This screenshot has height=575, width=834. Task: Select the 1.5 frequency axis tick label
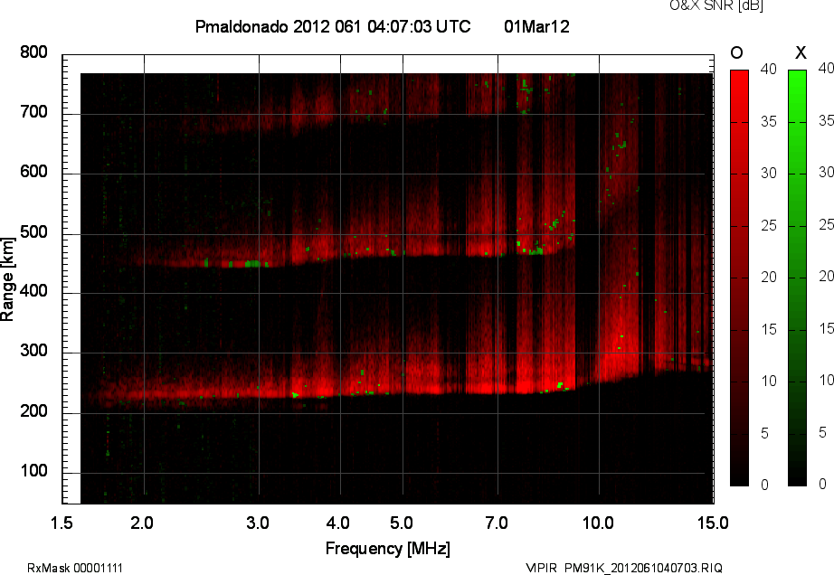(x=62, y=523)
